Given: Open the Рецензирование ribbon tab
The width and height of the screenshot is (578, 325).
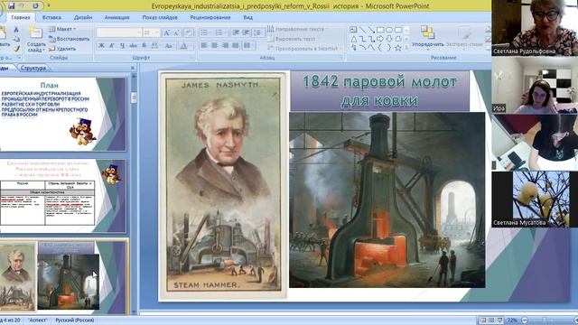Looking at the screenshot, I should [210, 17].
